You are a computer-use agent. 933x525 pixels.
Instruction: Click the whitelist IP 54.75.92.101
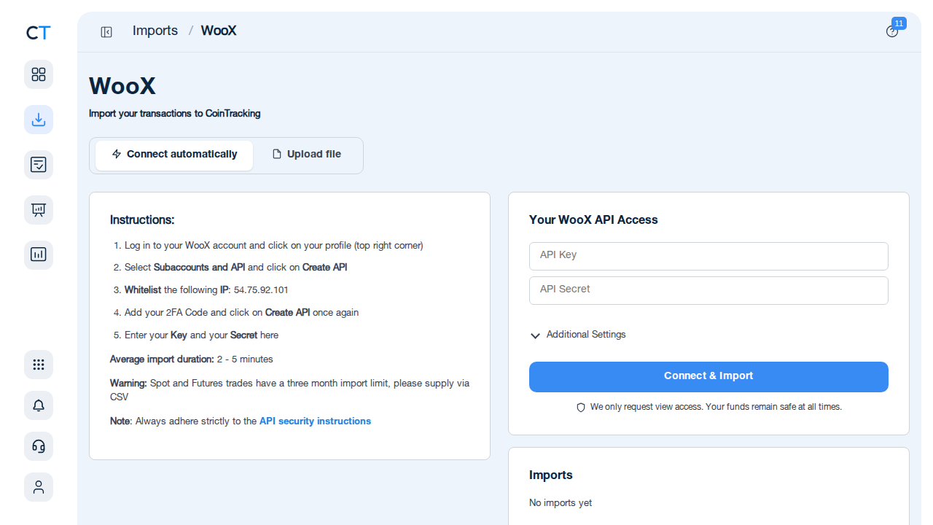(x=261, y=290)
